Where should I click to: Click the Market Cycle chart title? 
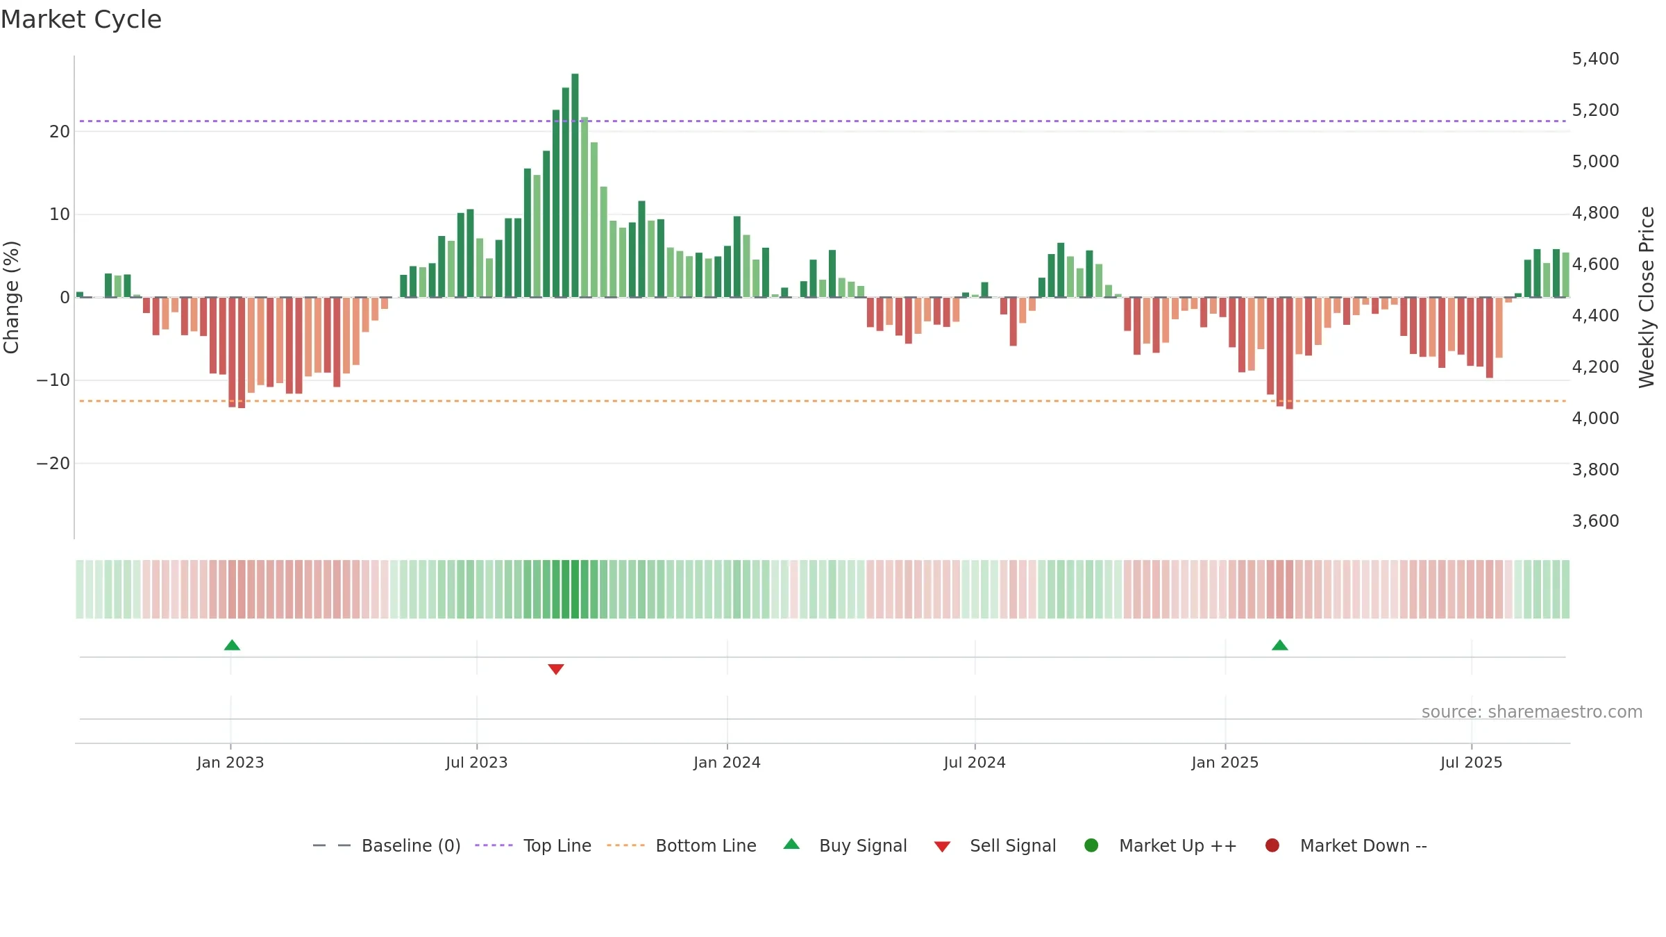point(81,19)
